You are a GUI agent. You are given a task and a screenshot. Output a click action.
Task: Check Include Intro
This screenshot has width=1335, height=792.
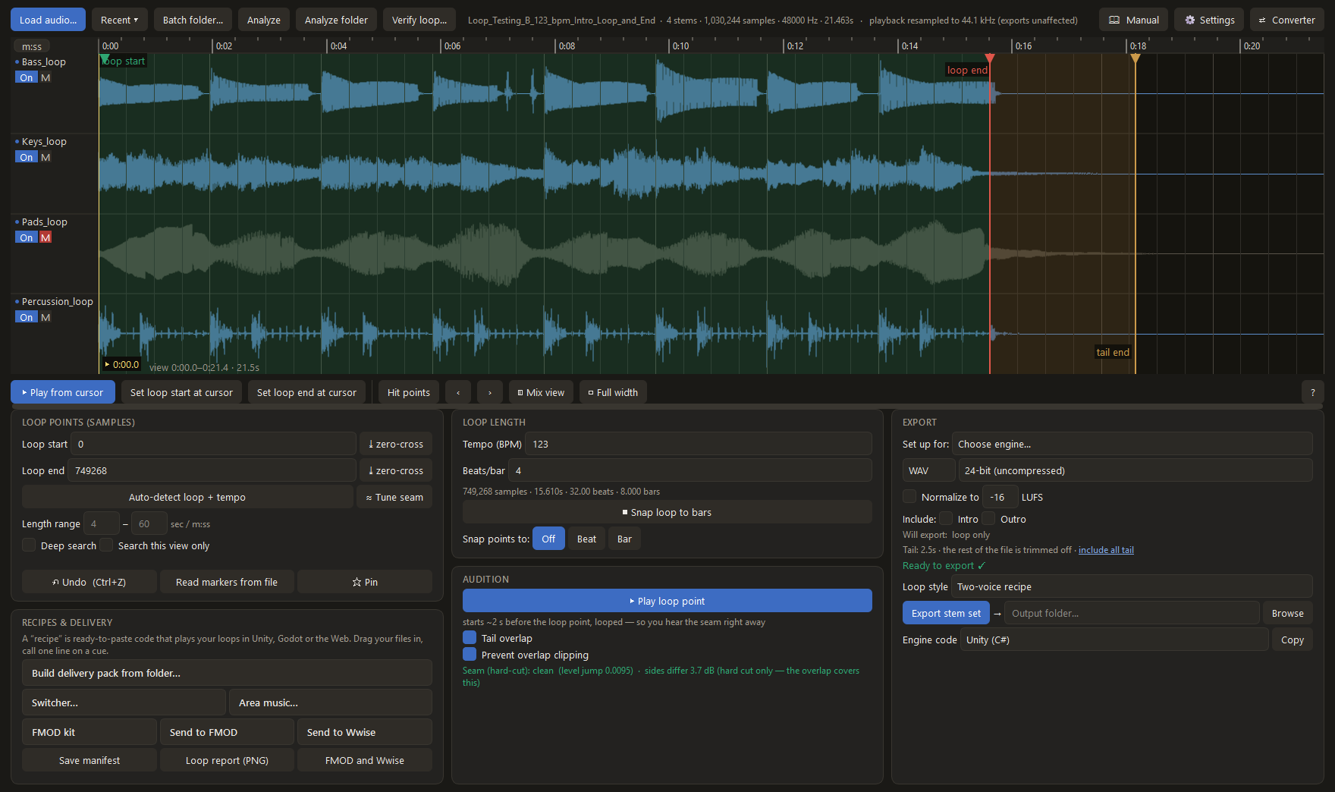[x=946, y=518]
